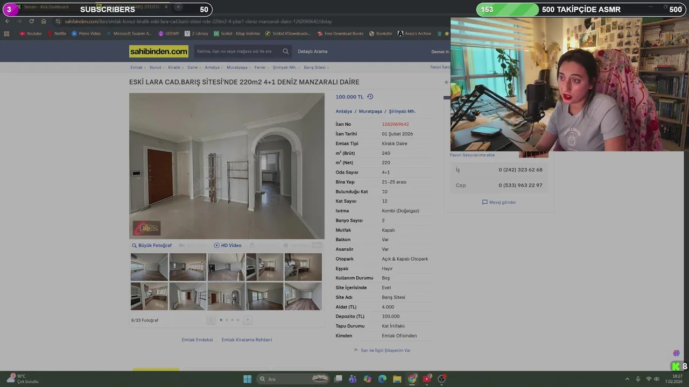Select second thumbnail in top row
This screenshot has width=689, height=387.
pyautogui.click(x=188, y=267)
